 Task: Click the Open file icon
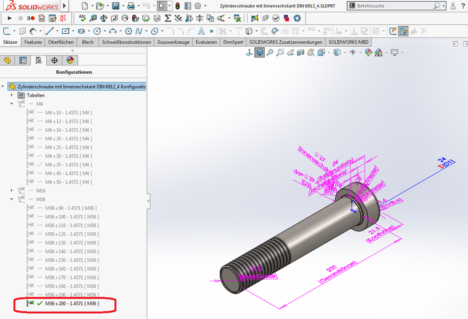[100, 6]
